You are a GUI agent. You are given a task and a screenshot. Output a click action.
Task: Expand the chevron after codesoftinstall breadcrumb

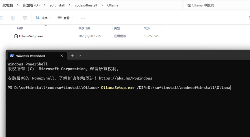(102, 5)
